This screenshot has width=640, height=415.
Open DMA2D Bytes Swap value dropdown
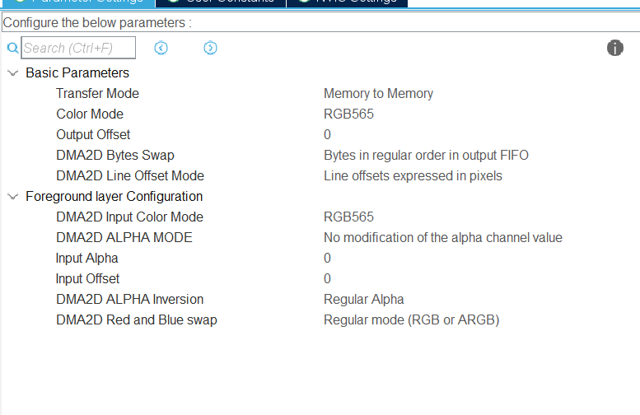[426, 155]
